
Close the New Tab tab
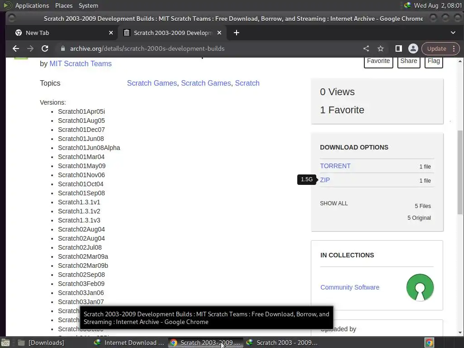point(111,33)
